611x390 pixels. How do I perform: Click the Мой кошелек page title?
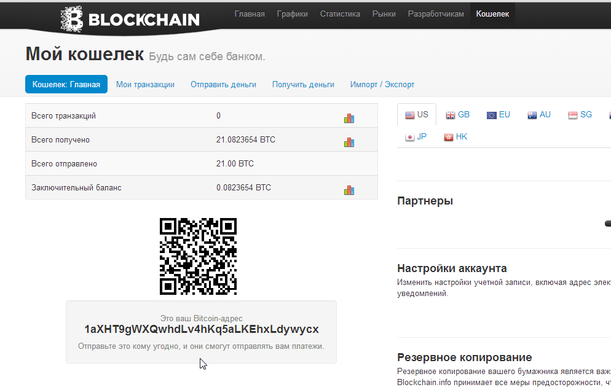[85, 53]
